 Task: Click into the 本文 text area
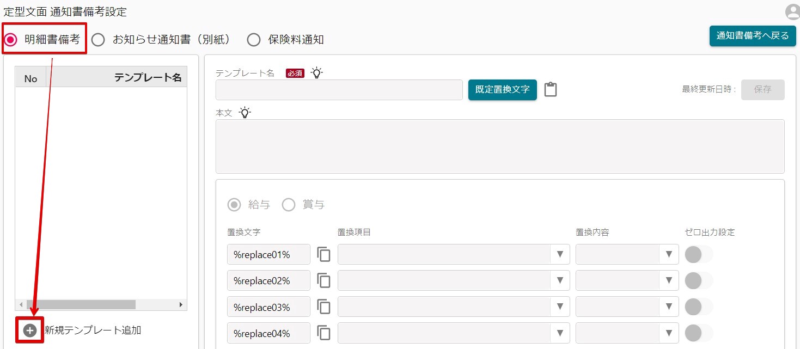(500, 146)
